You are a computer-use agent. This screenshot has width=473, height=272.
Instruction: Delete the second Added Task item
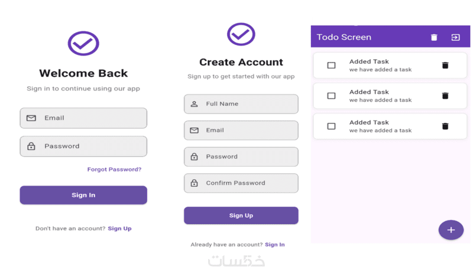point(445,96)
